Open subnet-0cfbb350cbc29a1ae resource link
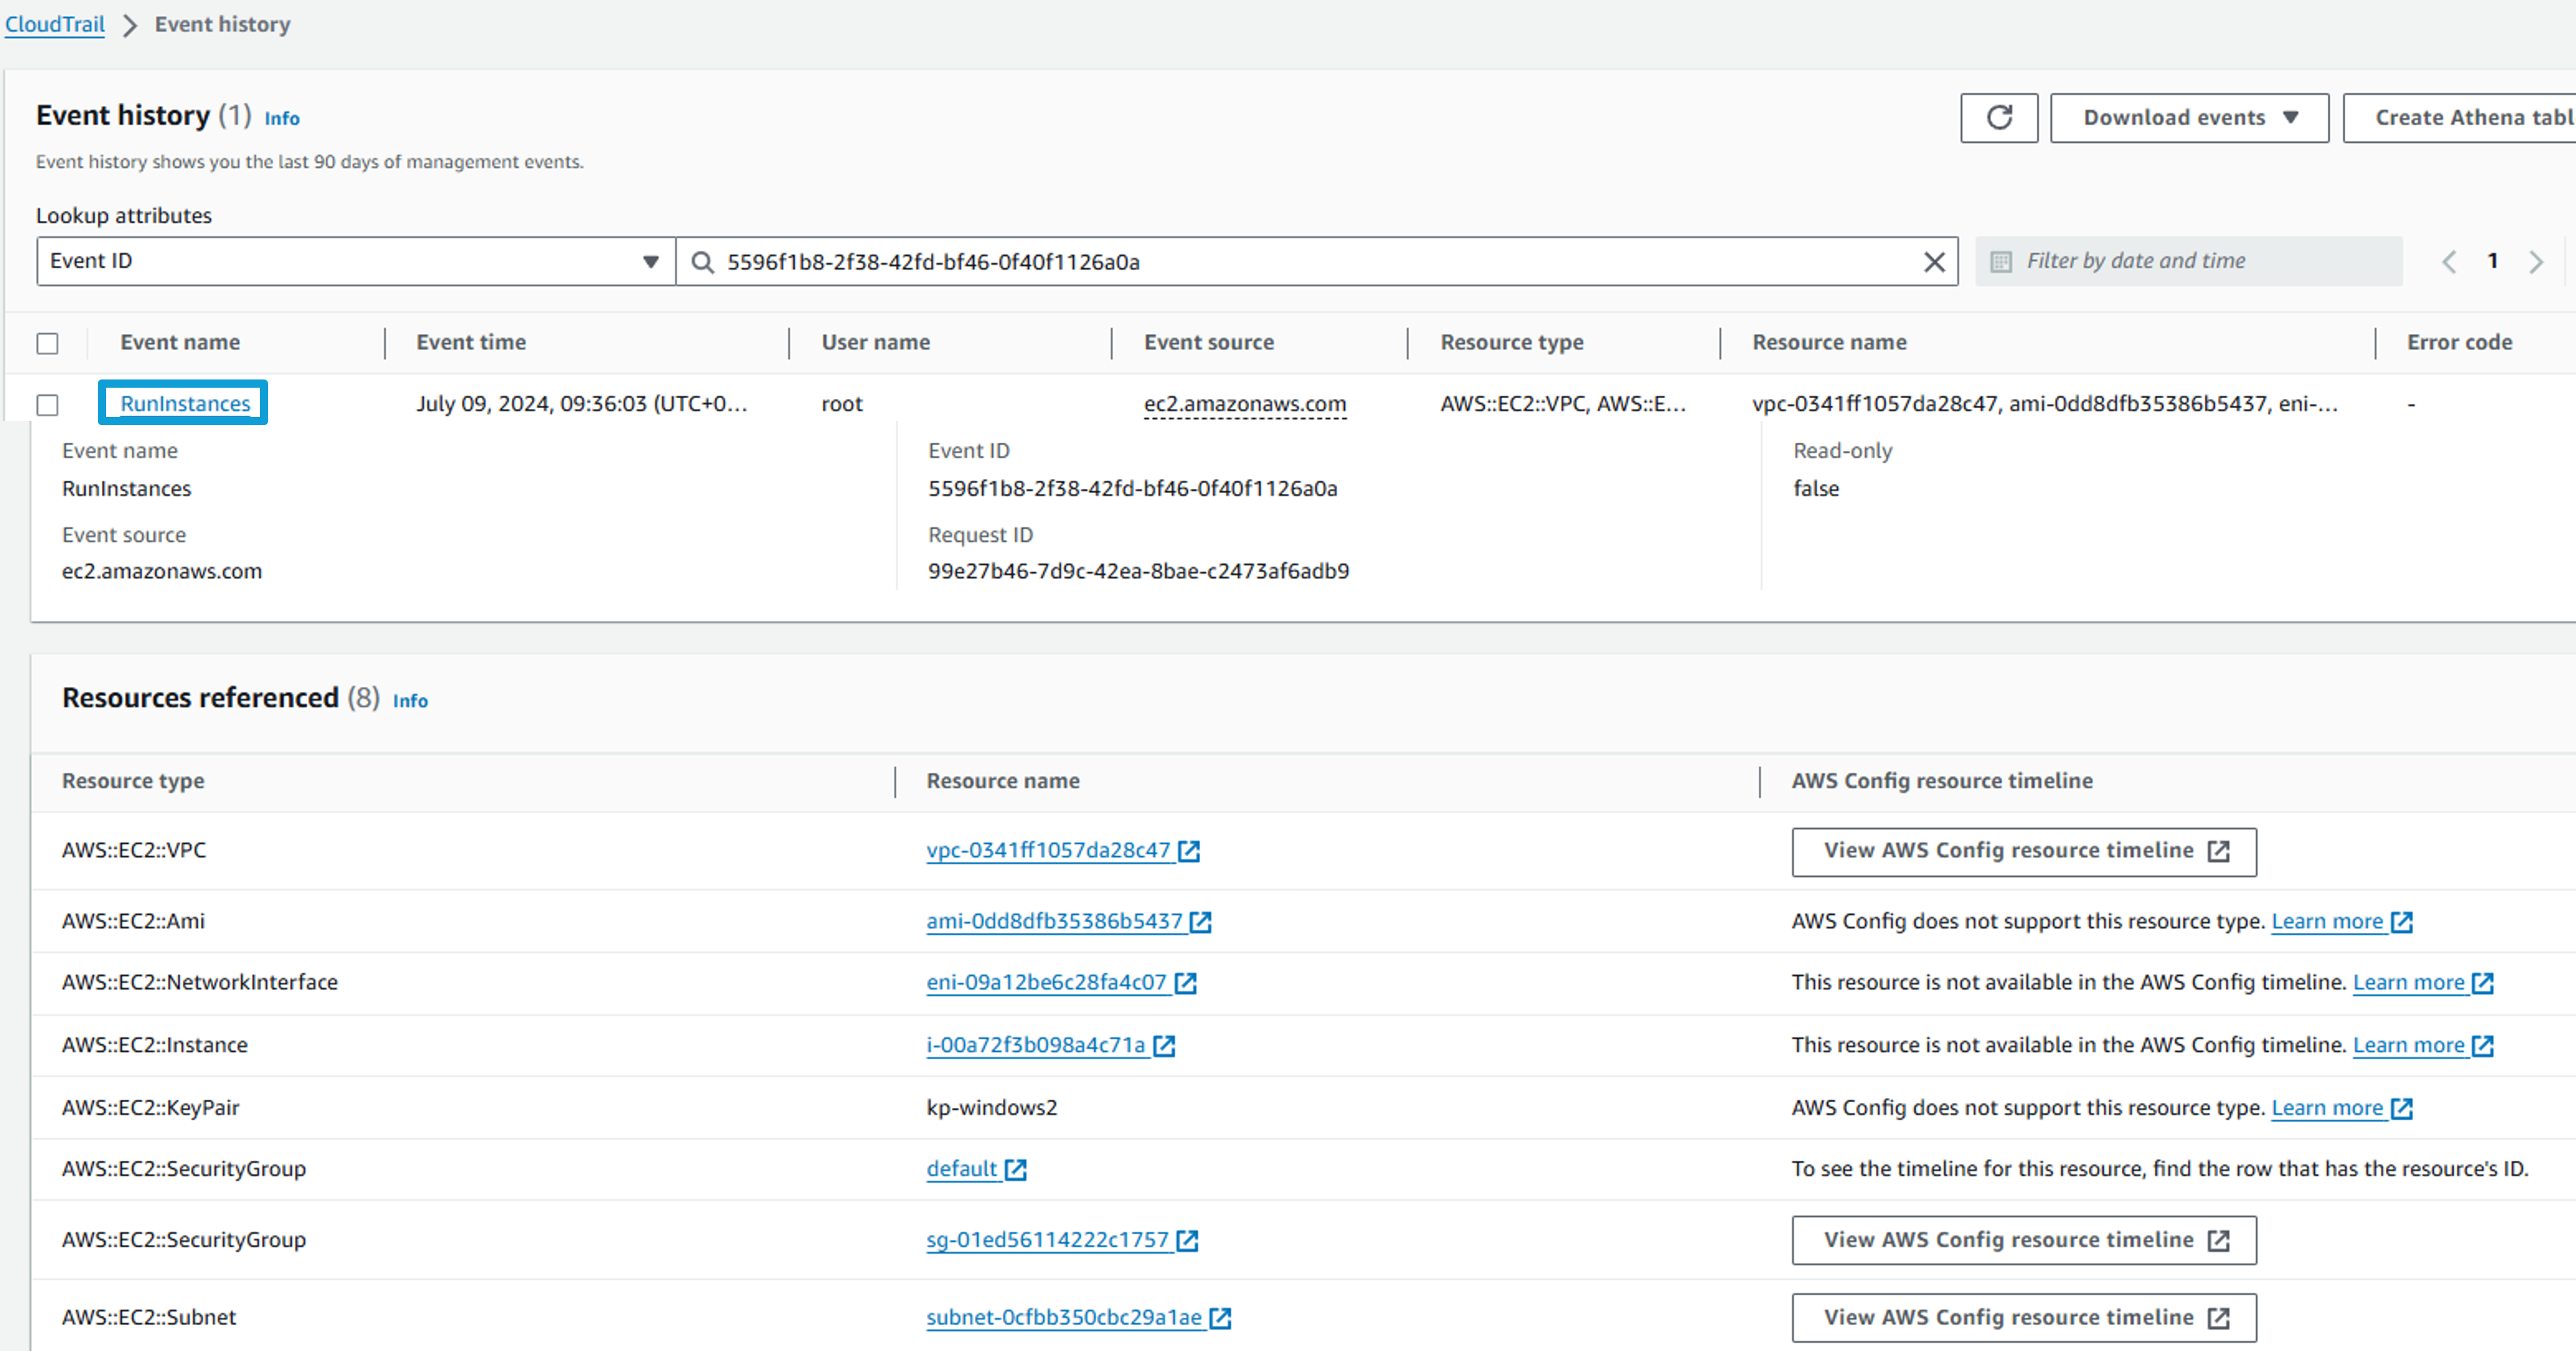 1063,1317
